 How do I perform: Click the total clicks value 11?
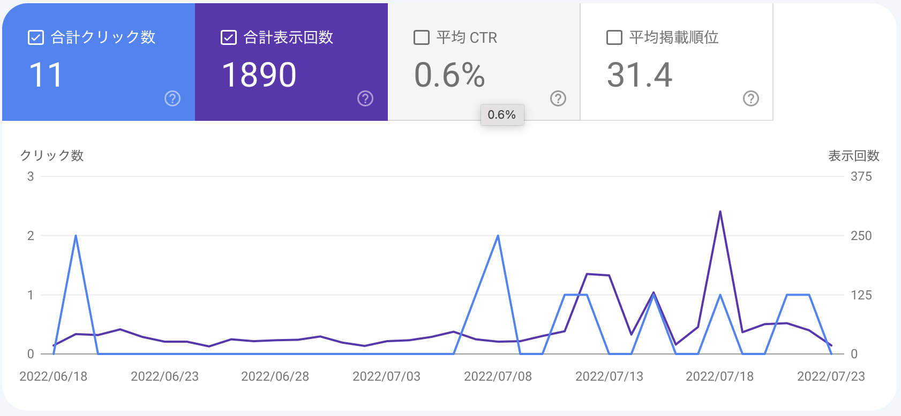46,74
